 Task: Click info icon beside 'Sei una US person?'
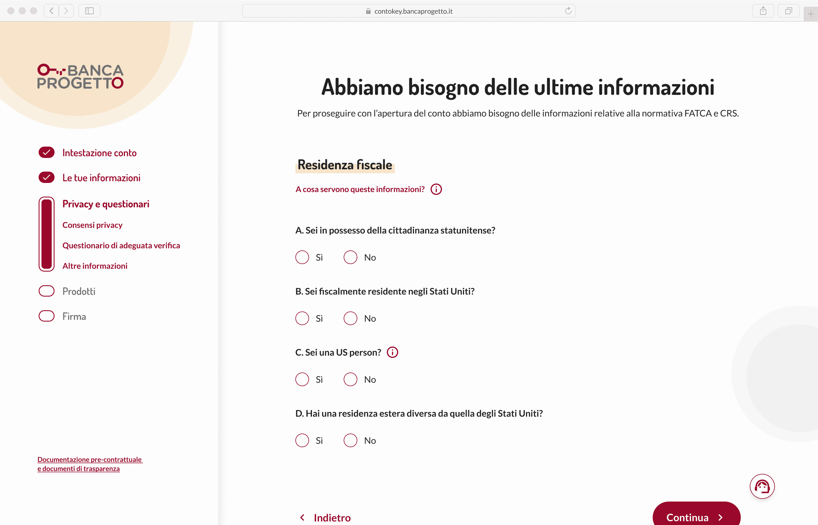coord(392,352)
